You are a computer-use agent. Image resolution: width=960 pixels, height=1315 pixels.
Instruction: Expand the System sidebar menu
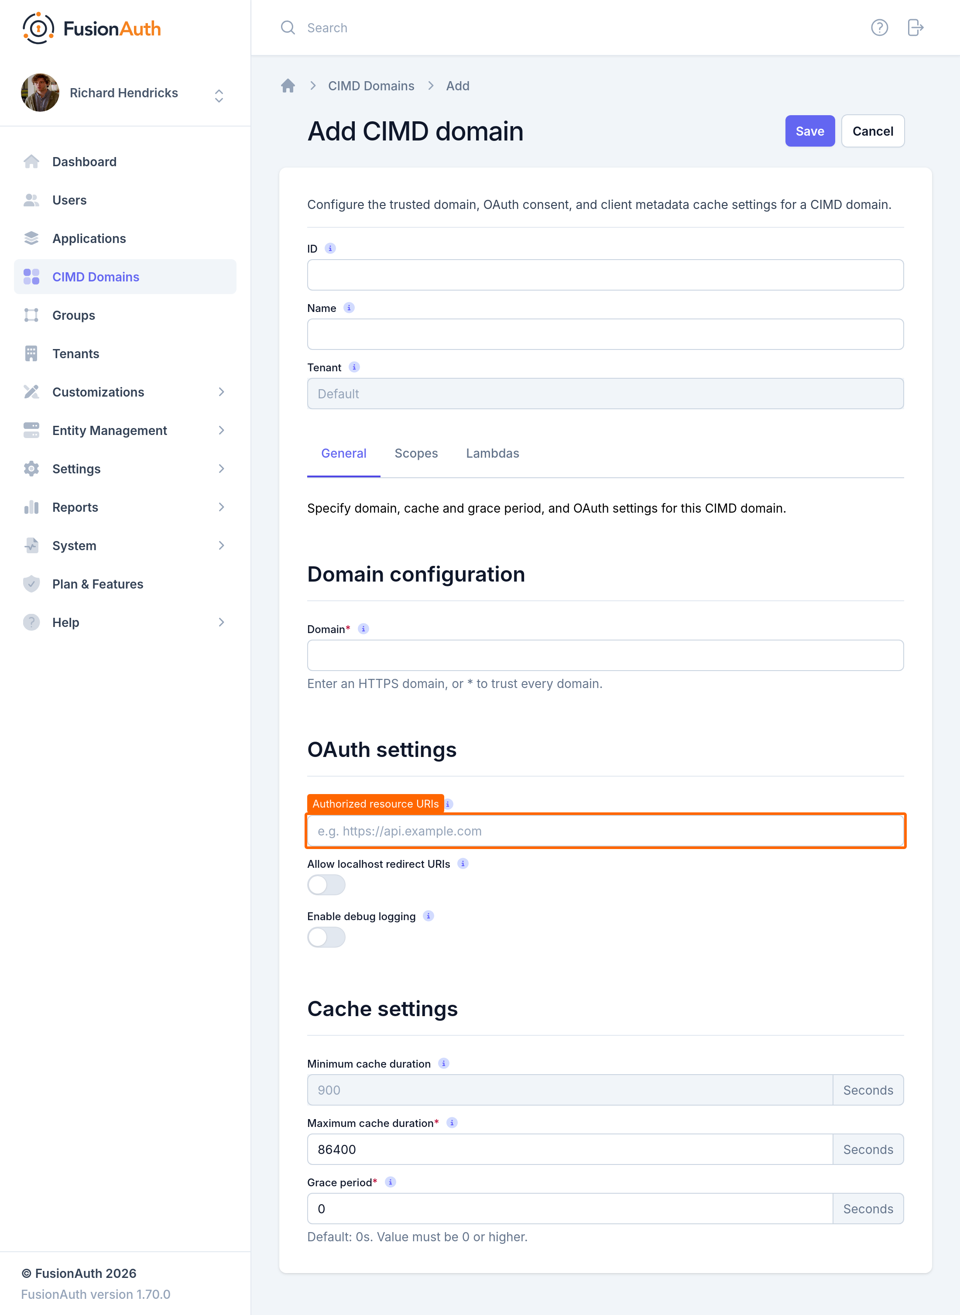125,546
